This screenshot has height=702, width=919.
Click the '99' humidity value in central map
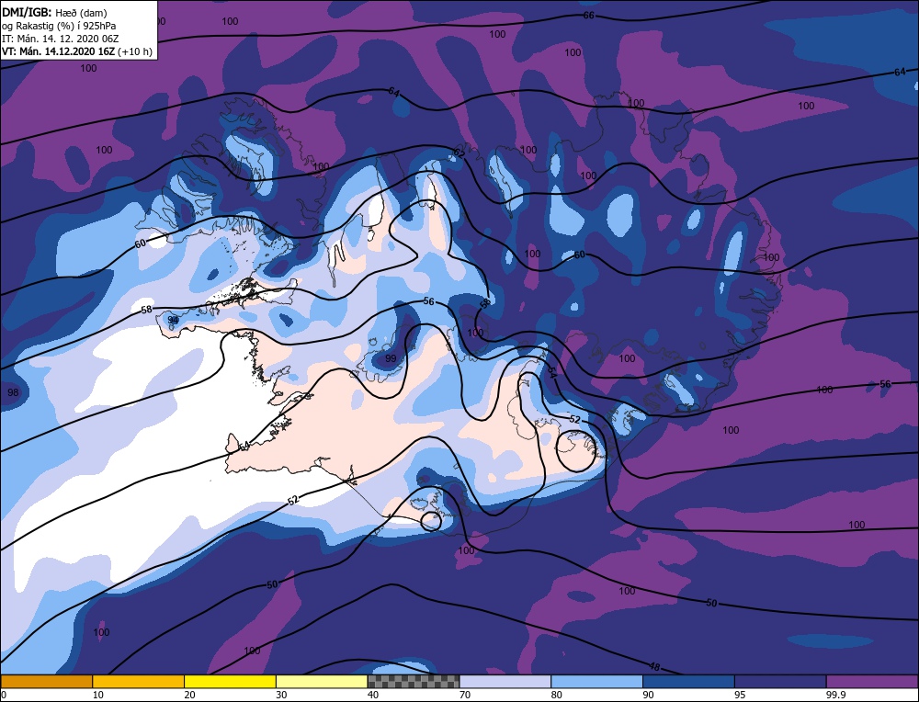[391, 358]
